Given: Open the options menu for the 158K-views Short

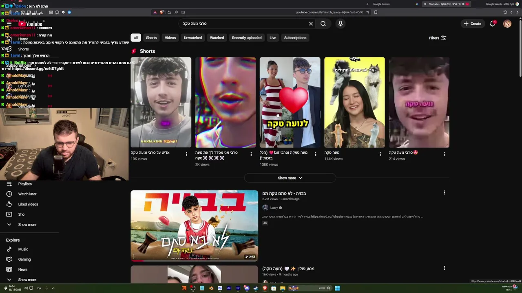Looking at the screenshot, I should (315, 154).
